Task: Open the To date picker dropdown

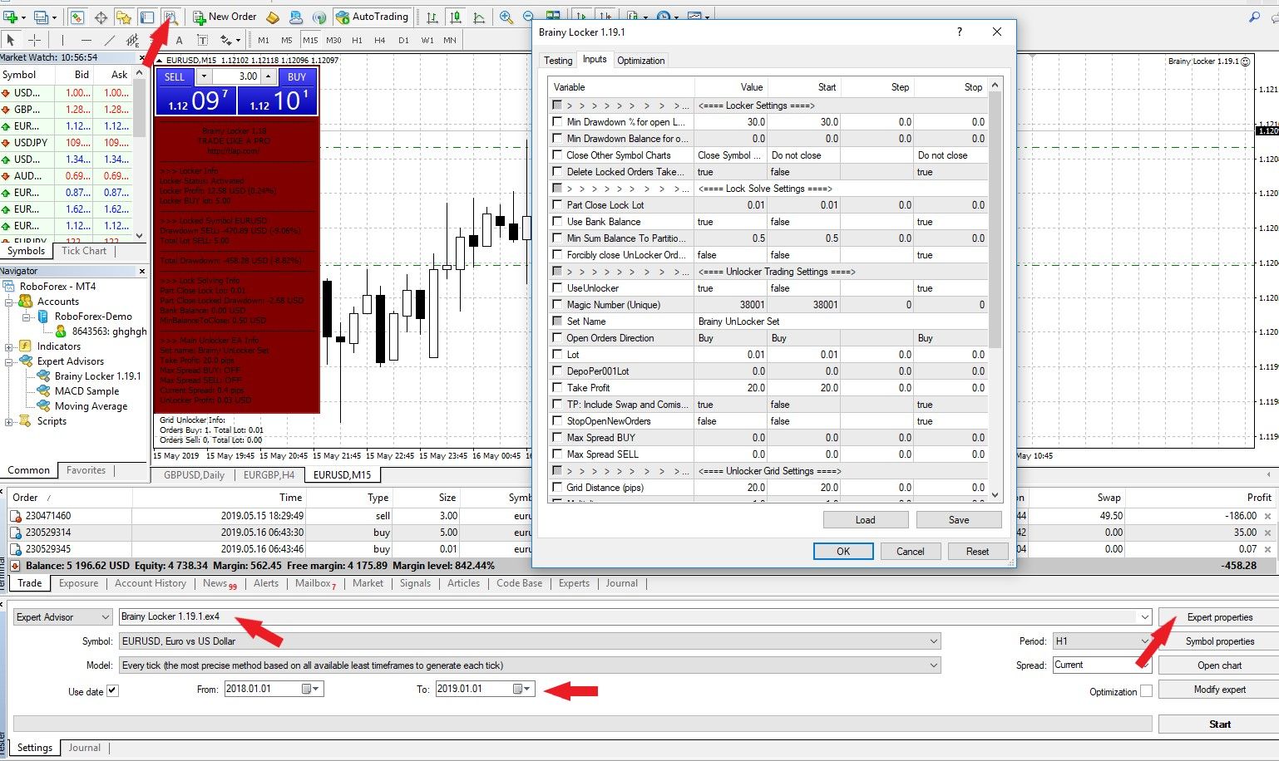Action: tap(523, 690)
